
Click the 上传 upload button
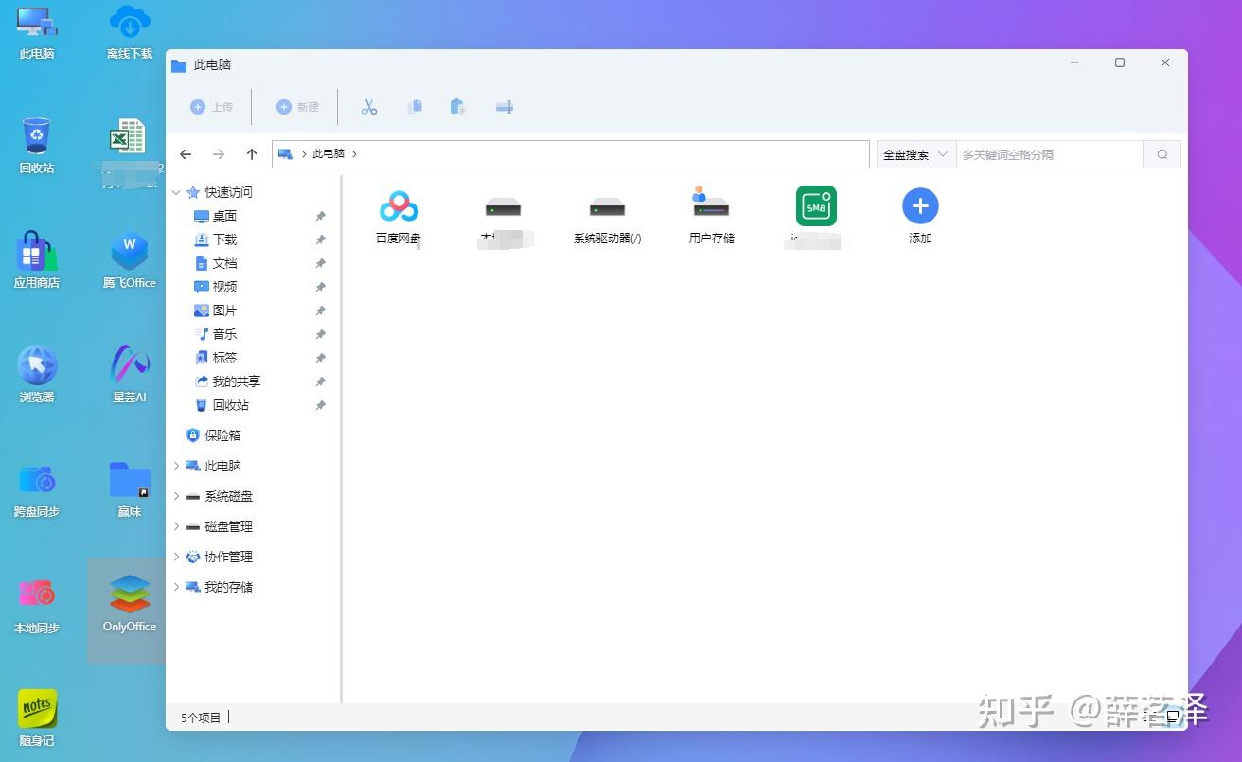(x=211, y=106)
